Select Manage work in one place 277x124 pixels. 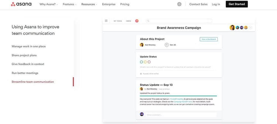pyautogui.click(x=29, y=46)
